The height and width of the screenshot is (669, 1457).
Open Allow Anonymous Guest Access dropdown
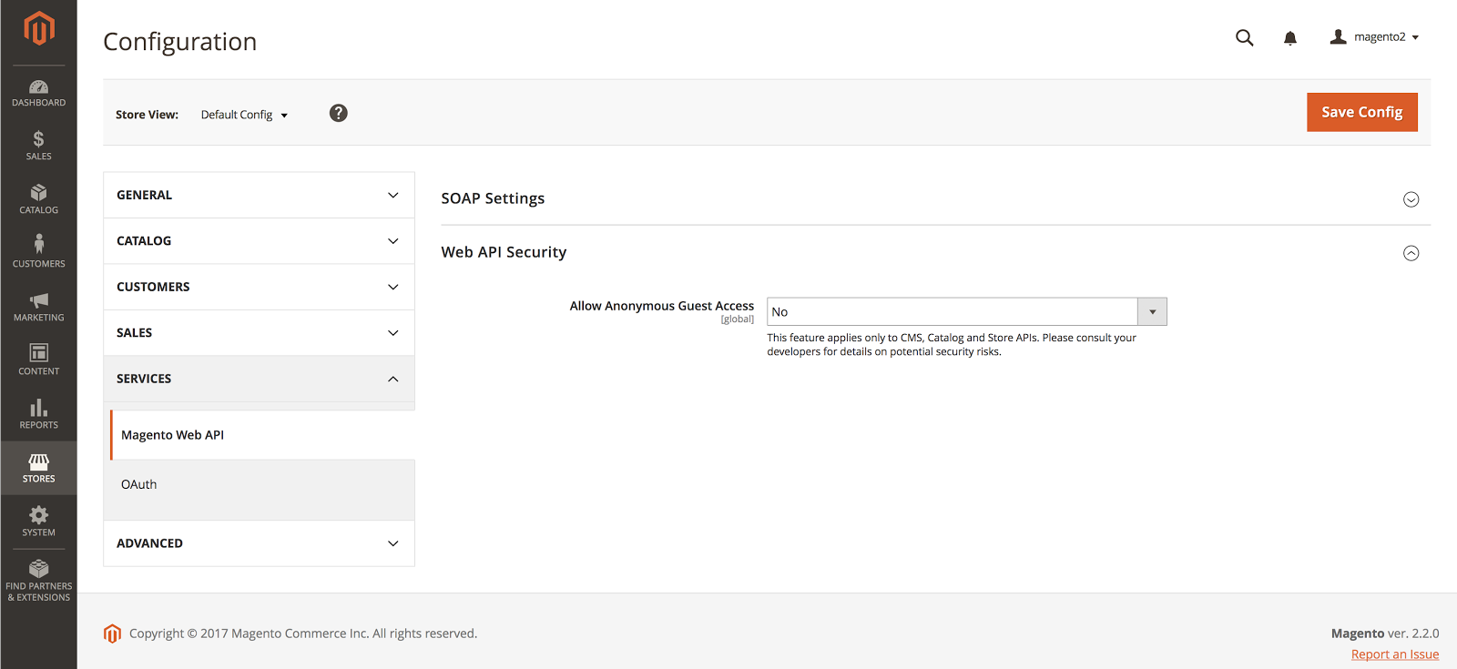coord(966,311)
